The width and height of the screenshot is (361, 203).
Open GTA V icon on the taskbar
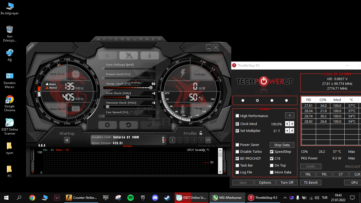pyautogui.click(x=106, y=197)
